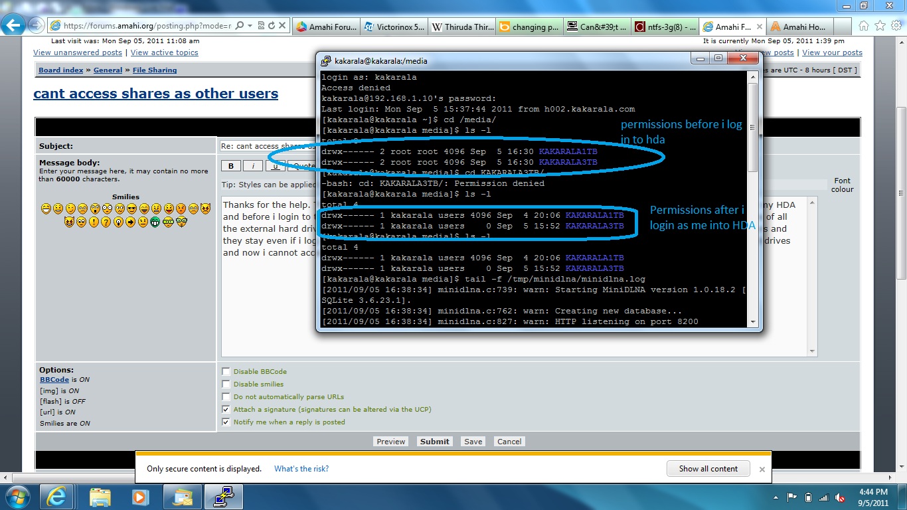The height and width of the screenshot is (510, 907).
Task: Launch Windows Media Player from taskbar
Action: click(140, 497)
